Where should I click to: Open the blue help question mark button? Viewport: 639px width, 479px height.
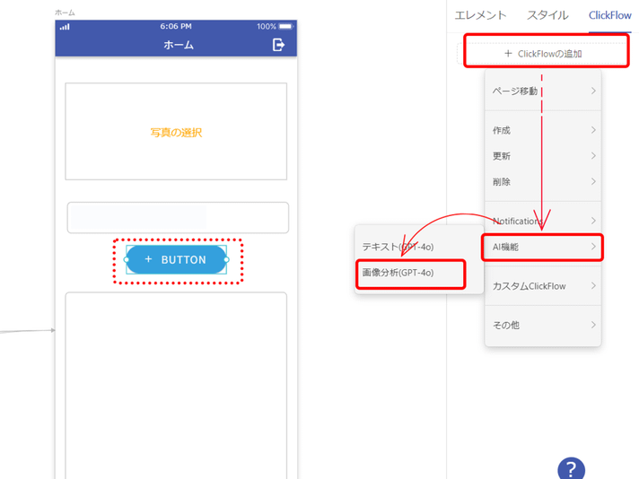(571, 469)
